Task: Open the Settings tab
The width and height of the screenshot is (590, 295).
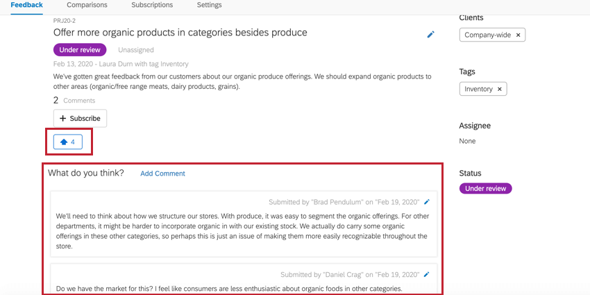Action: click(x=209, y=5)
